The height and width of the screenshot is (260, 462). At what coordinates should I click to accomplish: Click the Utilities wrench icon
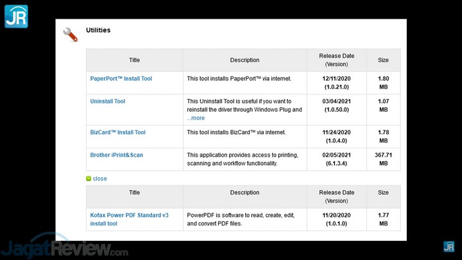(x=70, y=34)
